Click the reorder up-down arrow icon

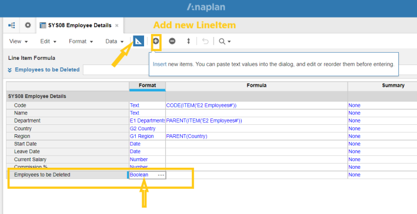pos(188,41)
